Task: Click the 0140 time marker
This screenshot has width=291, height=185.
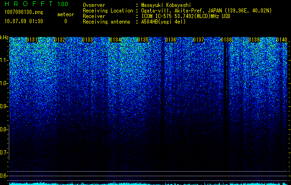Action: pos(282,40)
